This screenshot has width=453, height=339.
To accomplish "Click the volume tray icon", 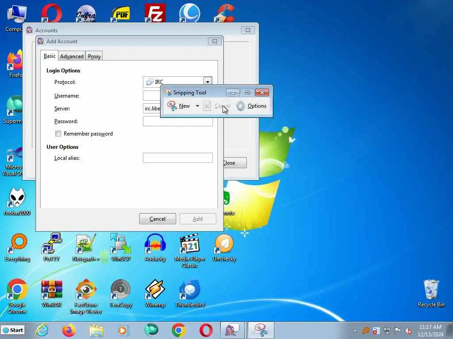I will click(408, 331).
